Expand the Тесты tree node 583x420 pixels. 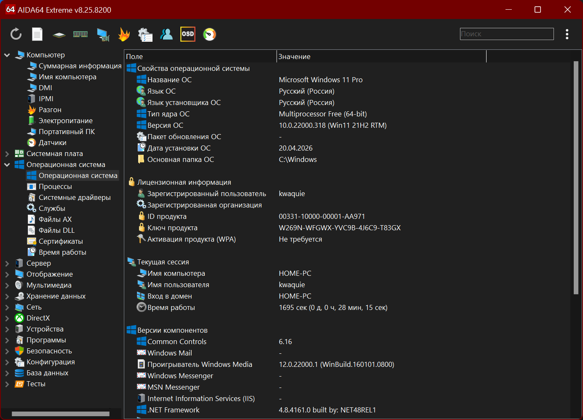click(7, 384)
